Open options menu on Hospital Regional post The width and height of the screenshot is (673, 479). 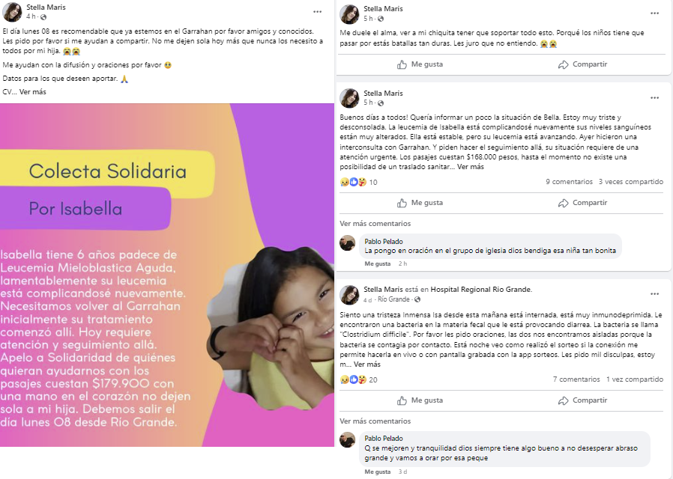click(654, 294)
